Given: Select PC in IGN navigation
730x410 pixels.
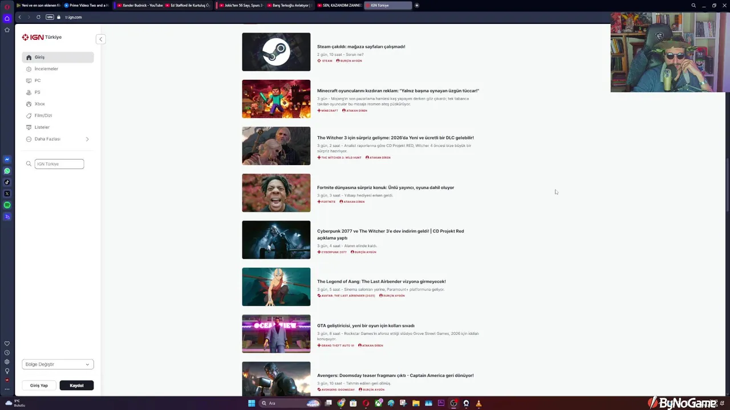Looking at the screenshot, I should tap(58, 81).
